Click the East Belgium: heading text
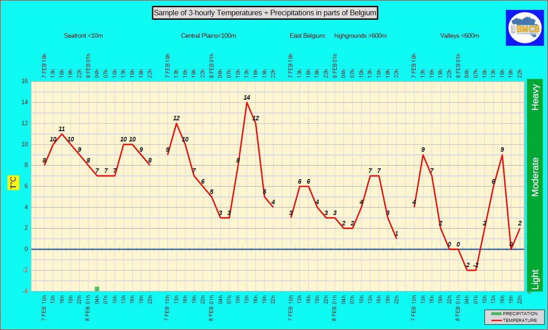548x330 pixels. (x=308, y=35)
